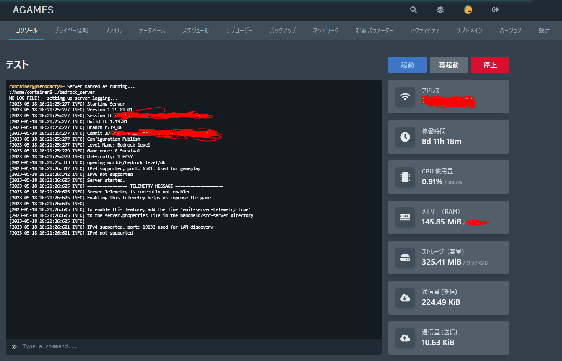Open the user avatar menu icon
The width and height of the screenshot is (562, 361).
pyautogui.click(x=468, y=10)
